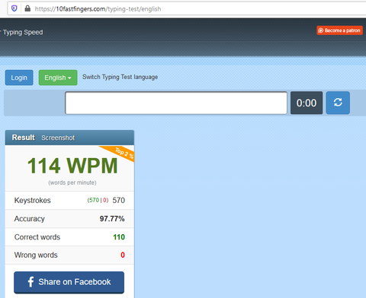Screen dimensions: 366x298
Task: Switch to the Screenshot tab
Action: pos(58,138)
